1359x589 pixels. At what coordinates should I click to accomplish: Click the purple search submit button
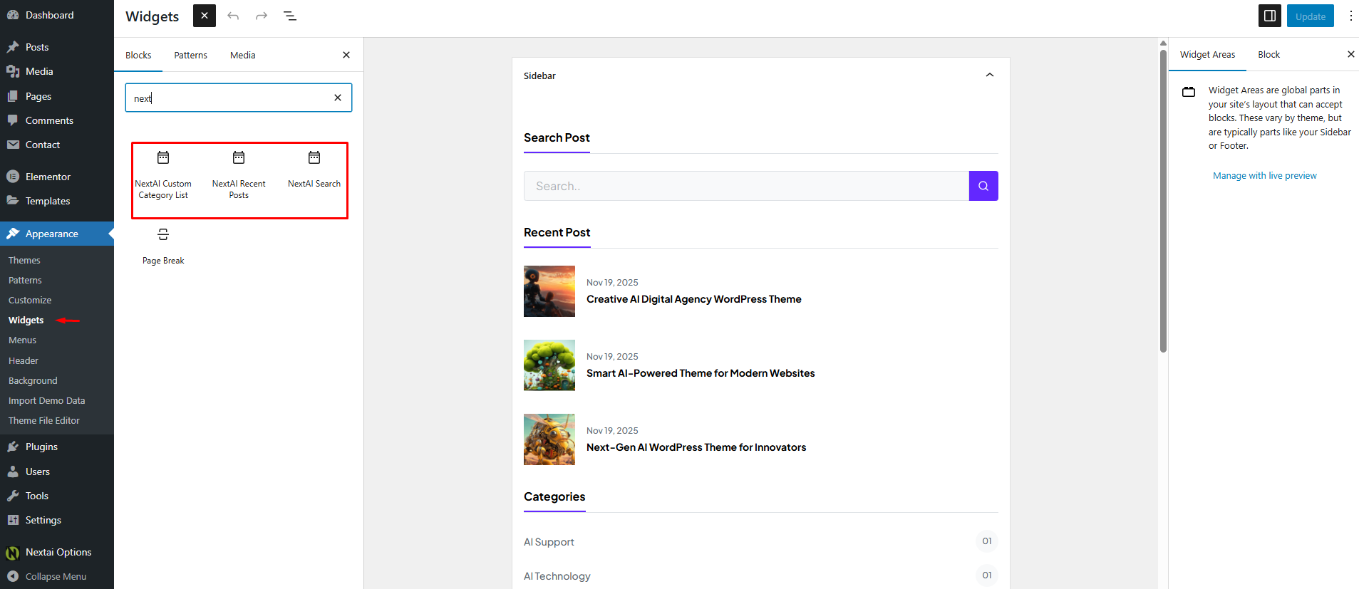983,186
